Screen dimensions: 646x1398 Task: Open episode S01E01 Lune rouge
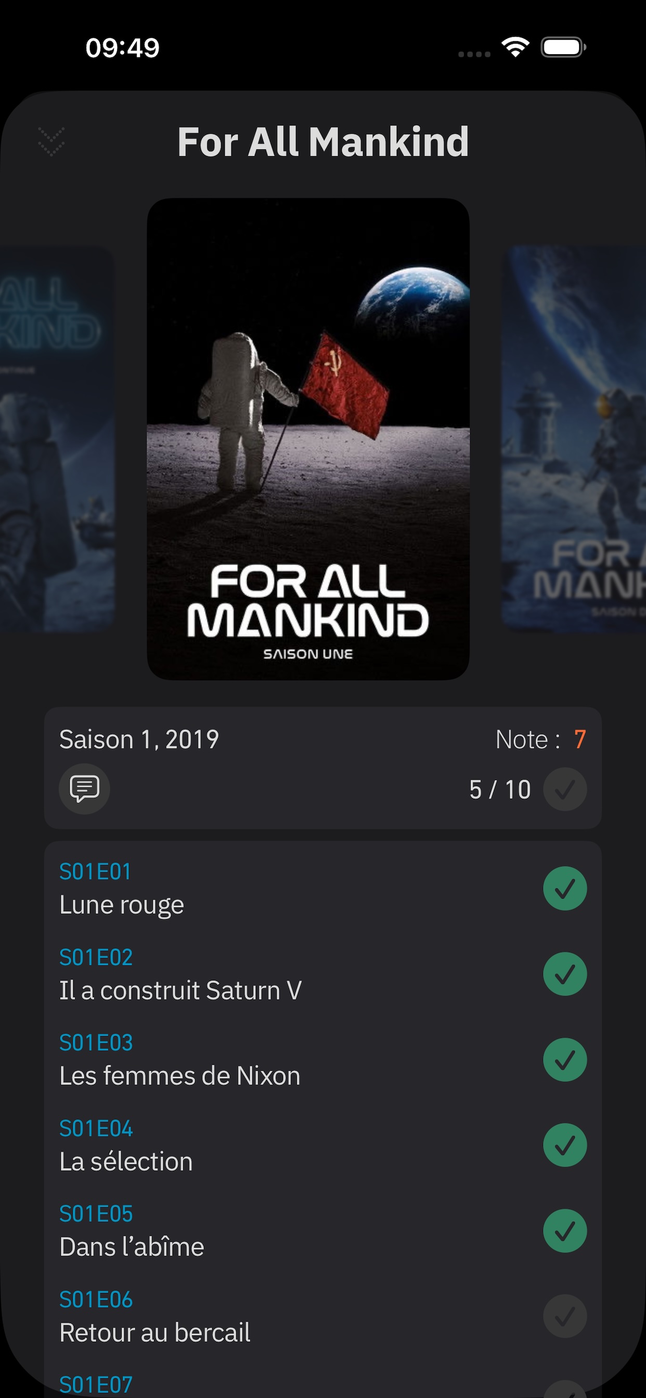click(x=272, y=888)
